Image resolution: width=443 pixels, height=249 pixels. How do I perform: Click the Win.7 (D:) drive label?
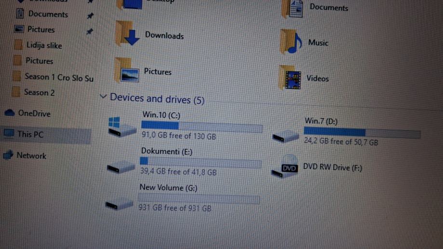[x=321, y=121]
